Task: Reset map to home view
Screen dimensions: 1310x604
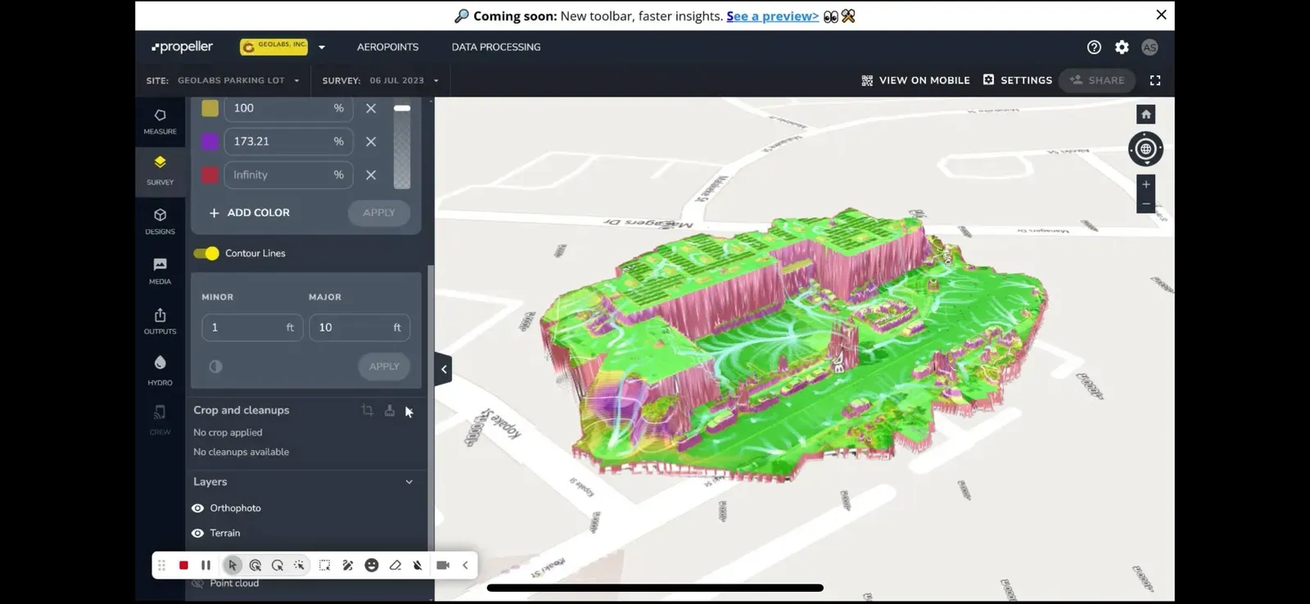Action: [1146, 115]
